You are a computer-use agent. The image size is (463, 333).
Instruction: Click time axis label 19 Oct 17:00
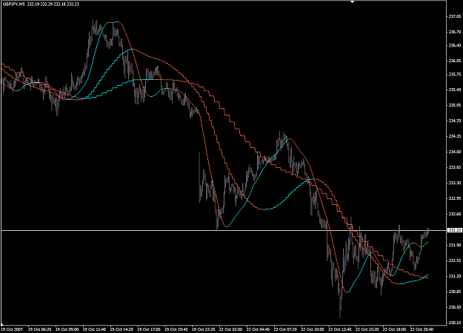point(149,329)
